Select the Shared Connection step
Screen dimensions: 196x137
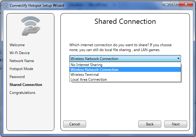26,85
